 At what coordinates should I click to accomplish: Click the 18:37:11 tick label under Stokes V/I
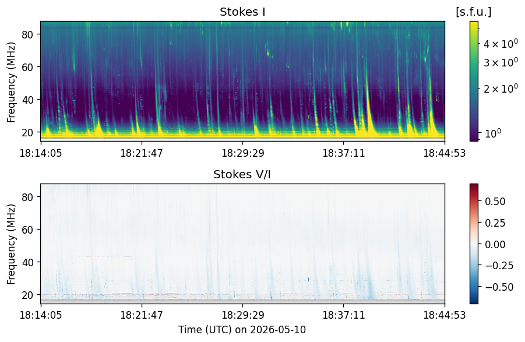click(x=344, y=315)
